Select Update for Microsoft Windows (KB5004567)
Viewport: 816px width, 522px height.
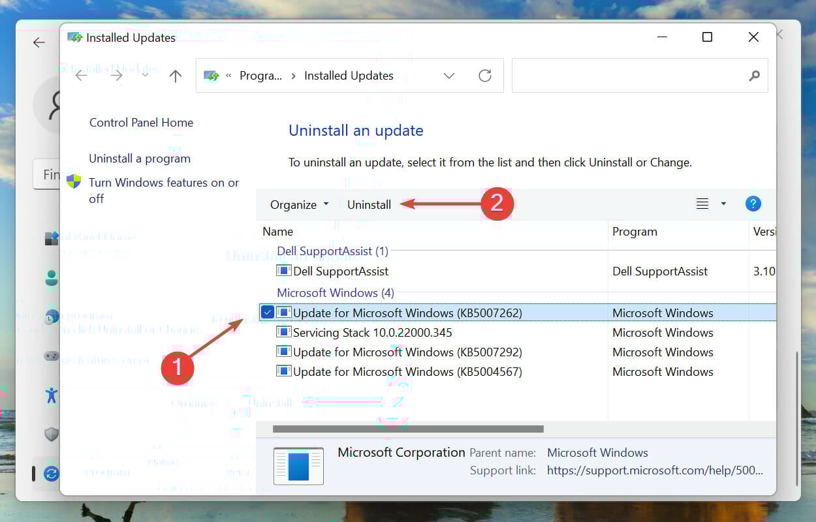(516, 372)
